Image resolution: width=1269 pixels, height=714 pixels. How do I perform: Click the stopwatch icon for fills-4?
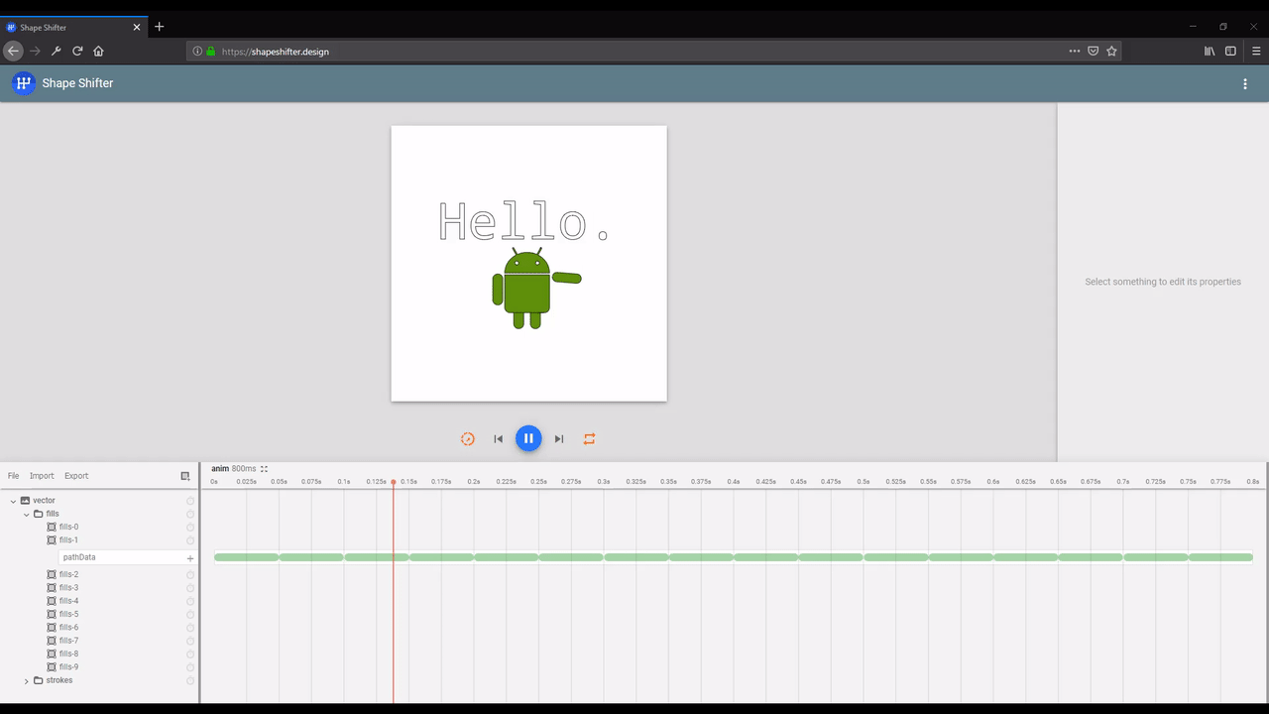click(190, 601)
